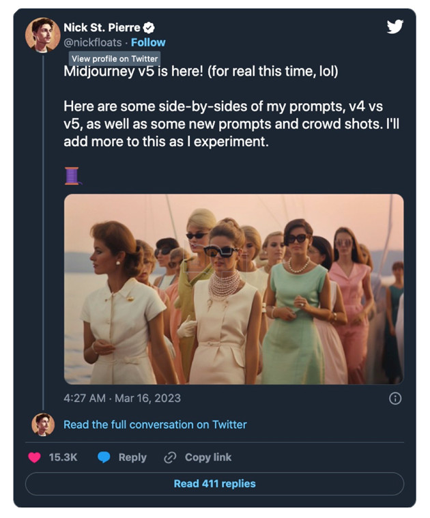Click the small avatar beside the conversation link
This screenshot has height=518, width=430.
pyautogui.click(x=43, y=425)
